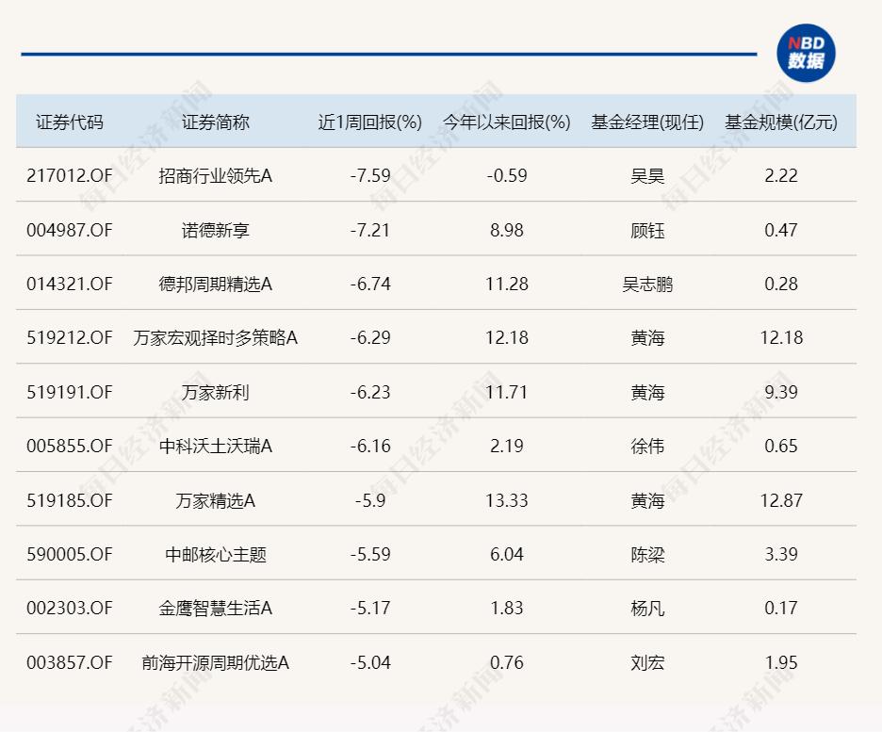Open 中邮核心主题 fund entry
882x732 pixels.
pyautogui.click(x=216, y=554)
